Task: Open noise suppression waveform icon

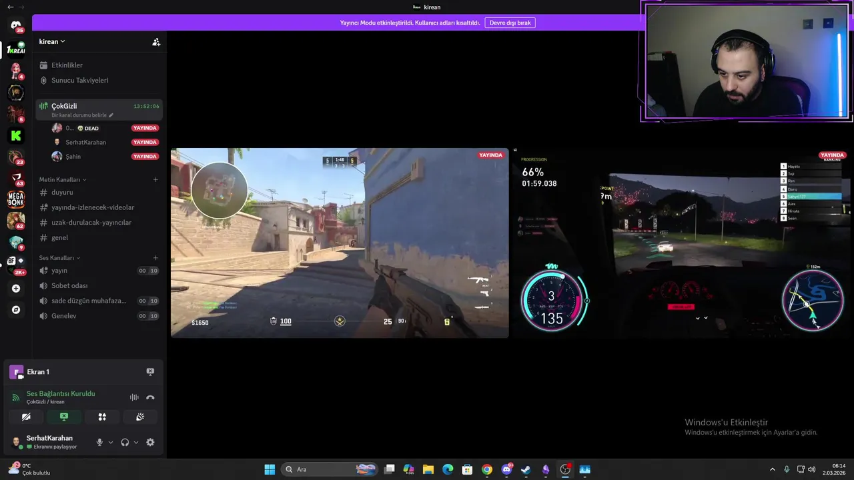Action: (134, 397)
